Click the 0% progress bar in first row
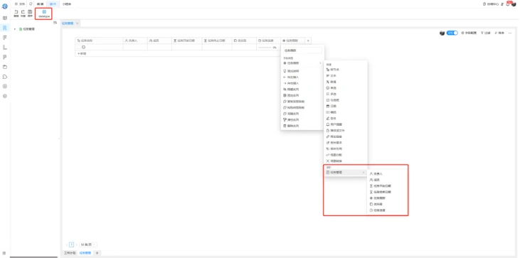 pos(267,48)
